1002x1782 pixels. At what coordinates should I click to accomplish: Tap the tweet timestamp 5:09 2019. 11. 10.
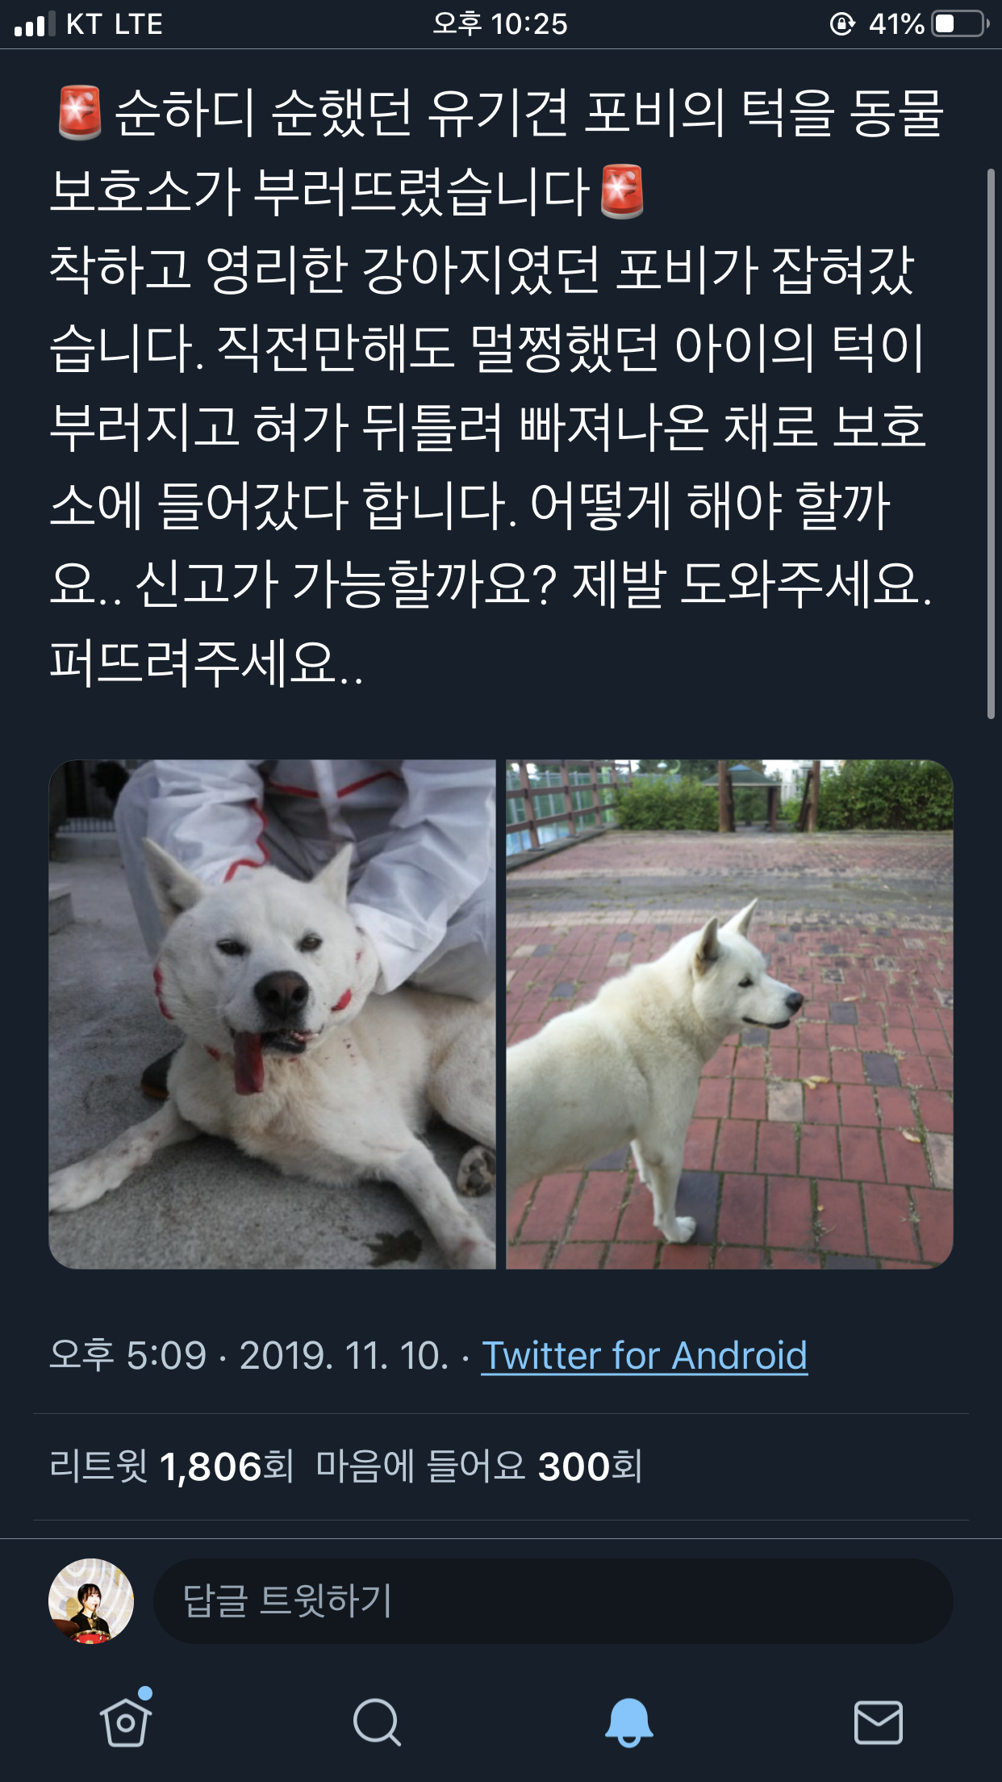click(249, 1355)
